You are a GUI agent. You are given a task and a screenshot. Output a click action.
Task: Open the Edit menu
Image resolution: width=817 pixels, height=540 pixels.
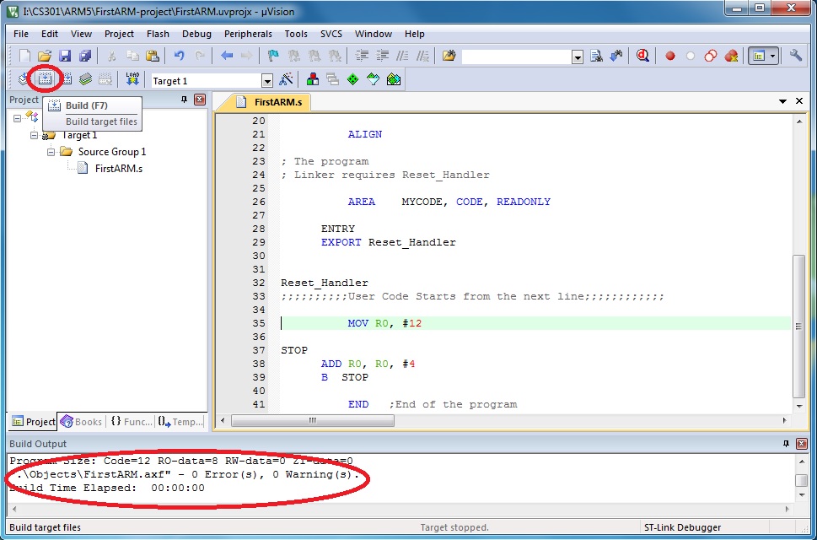pos(50,34)
